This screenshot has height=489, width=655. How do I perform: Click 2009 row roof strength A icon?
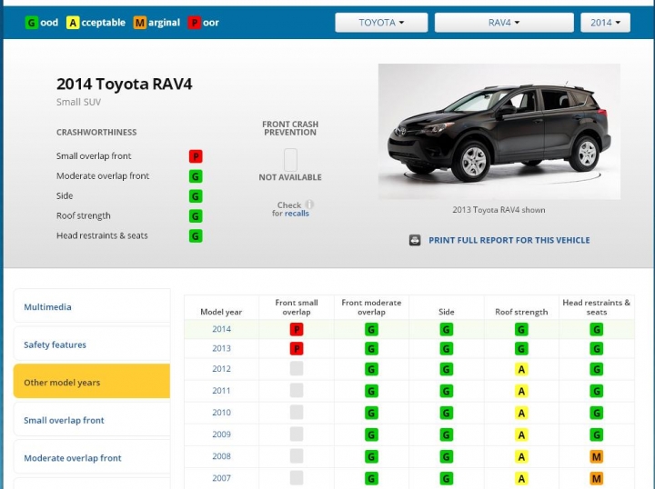[x=521, y=434]
